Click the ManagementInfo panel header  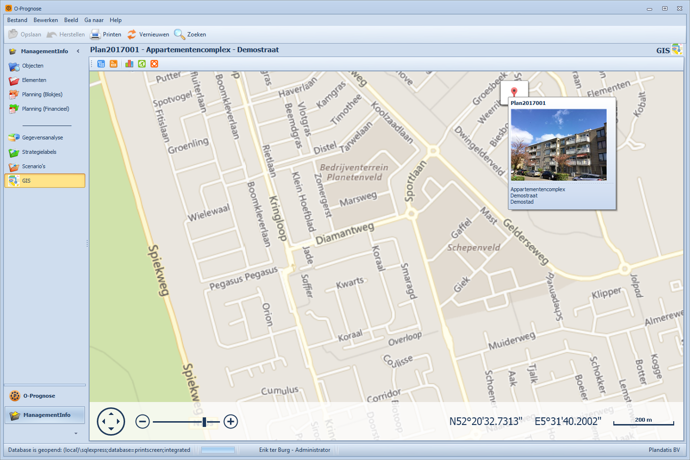pos(44,51)
